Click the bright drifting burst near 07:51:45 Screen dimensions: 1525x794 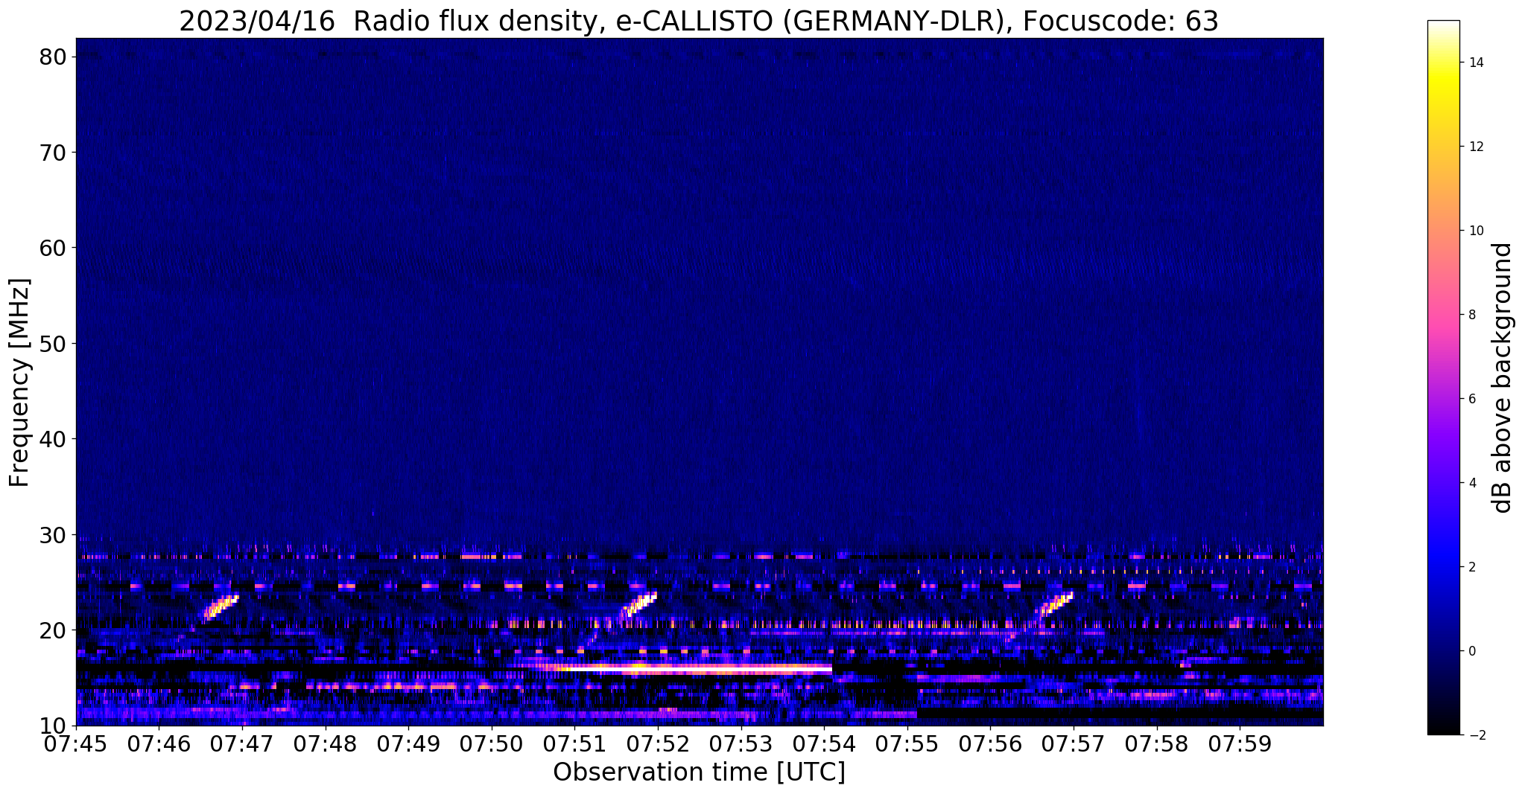[638, 605]
